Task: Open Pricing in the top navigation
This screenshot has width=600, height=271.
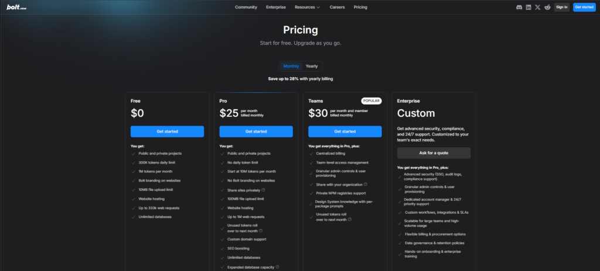Action: [x=360, y=7]
